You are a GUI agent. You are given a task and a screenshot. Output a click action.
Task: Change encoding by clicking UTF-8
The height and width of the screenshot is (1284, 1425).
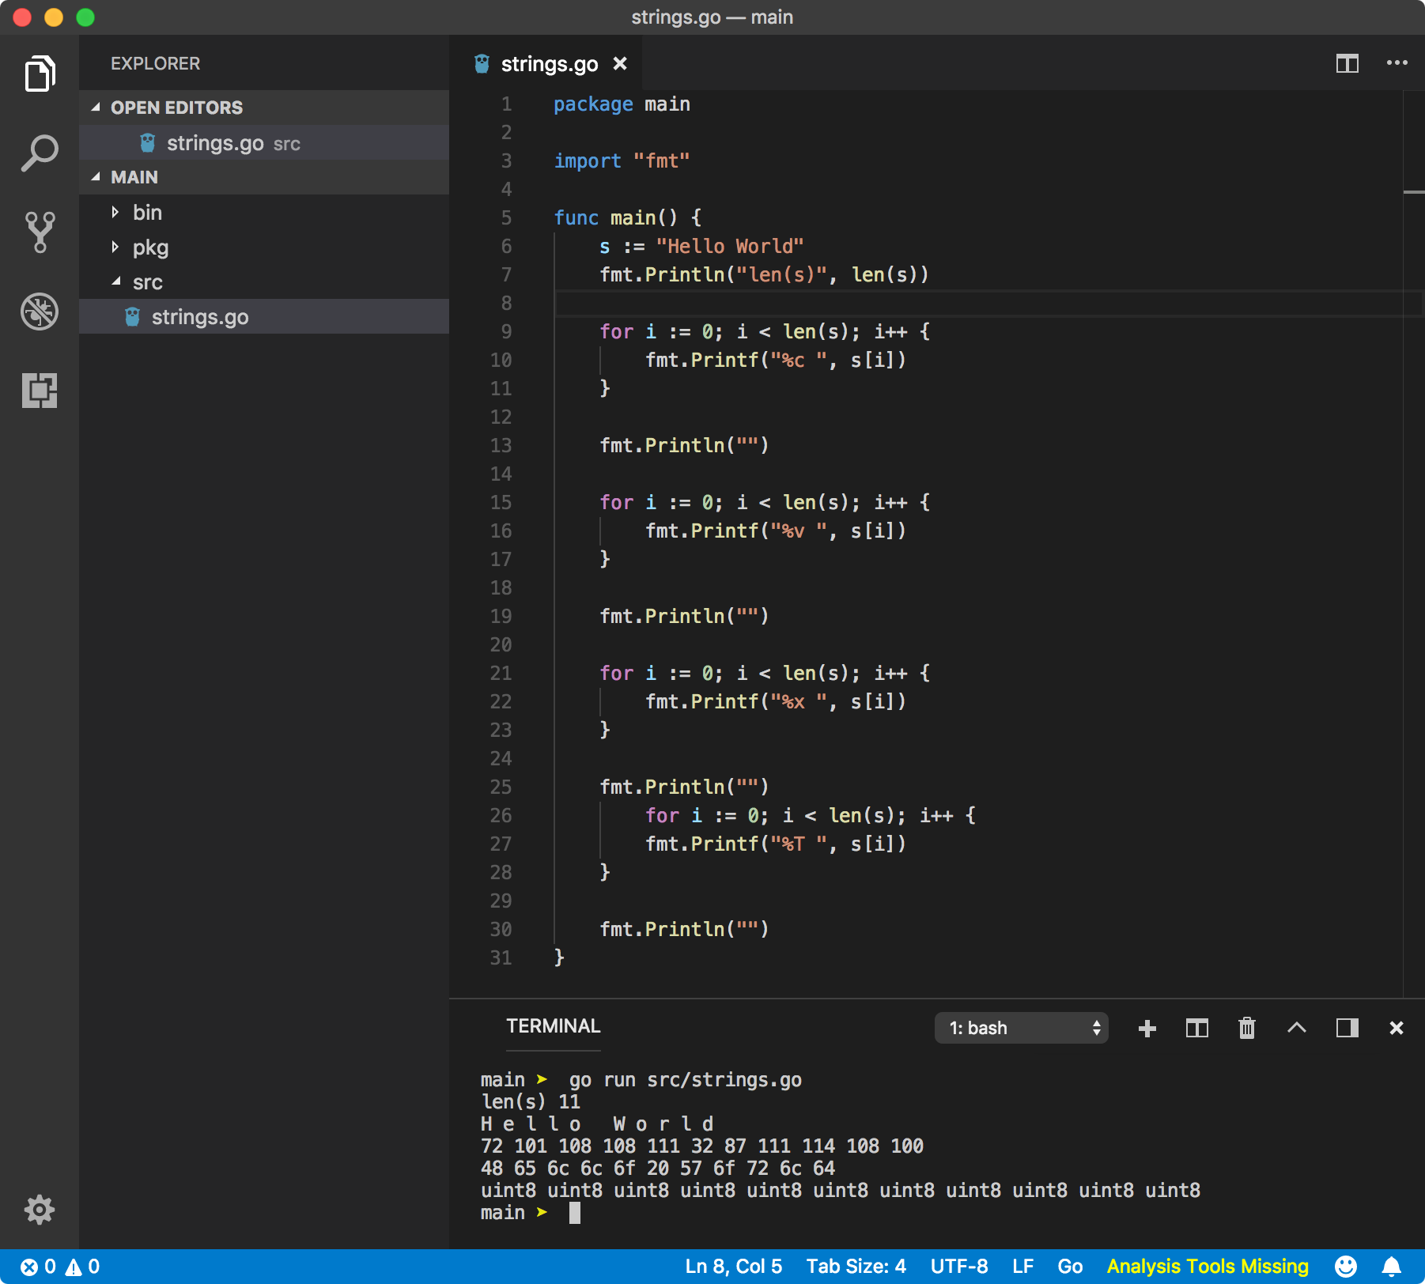coord(959,1265)
